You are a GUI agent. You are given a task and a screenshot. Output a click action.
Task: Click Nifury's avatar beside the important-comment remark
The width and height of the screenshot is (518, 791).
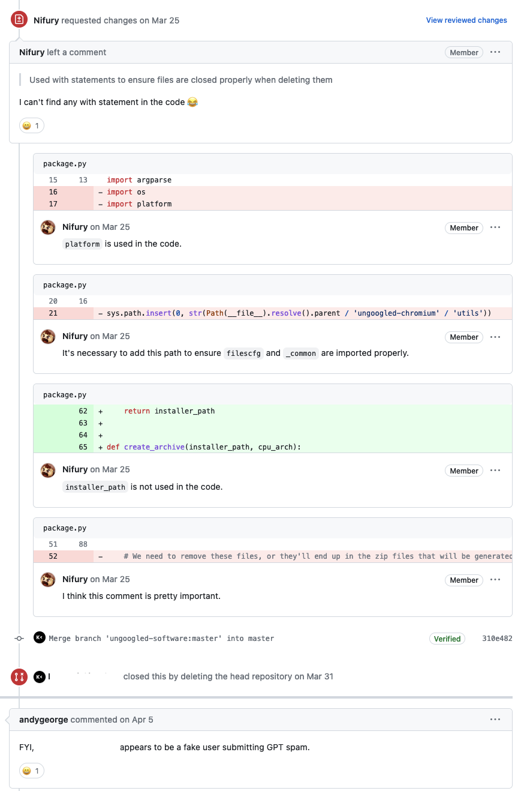click(47, 580)
